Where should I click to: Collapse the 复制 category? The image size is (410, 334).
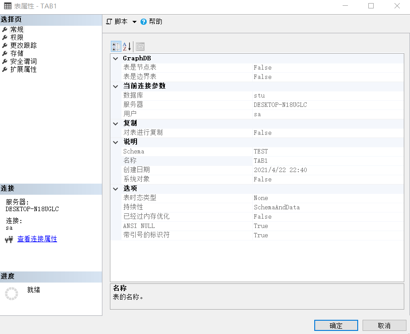[x=116, y=124]
